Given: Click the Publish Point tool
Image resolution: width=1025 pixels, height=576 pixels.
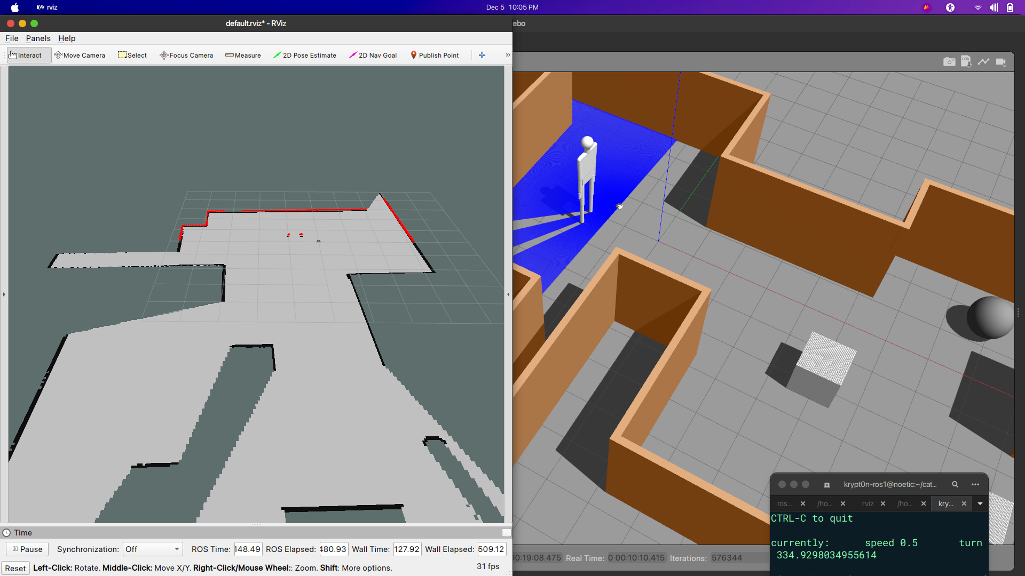Looking at the screenshot, I should pyautogui.click(x=434, y=55).
